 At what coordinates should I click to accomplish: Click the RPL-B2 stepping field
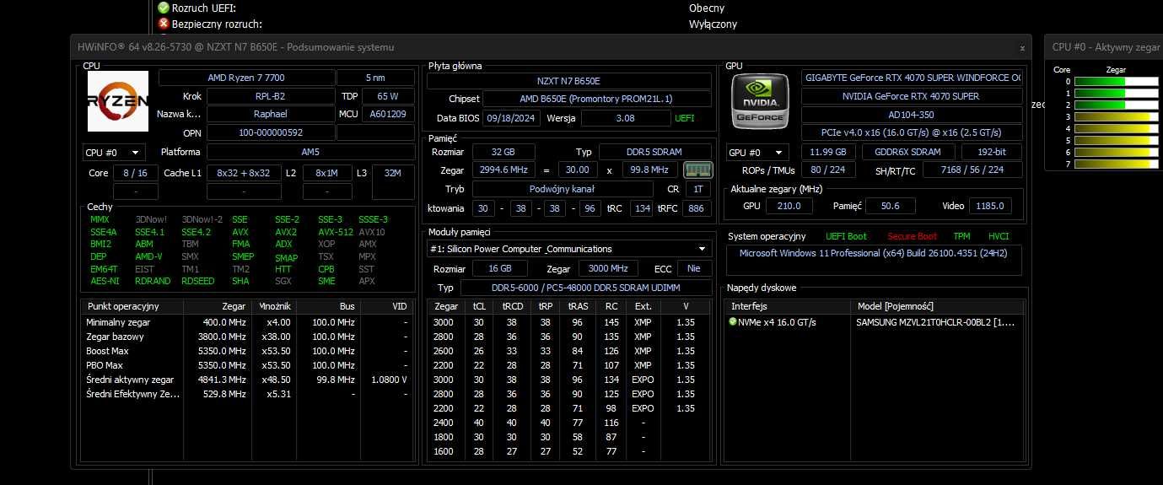click(270, 96)
